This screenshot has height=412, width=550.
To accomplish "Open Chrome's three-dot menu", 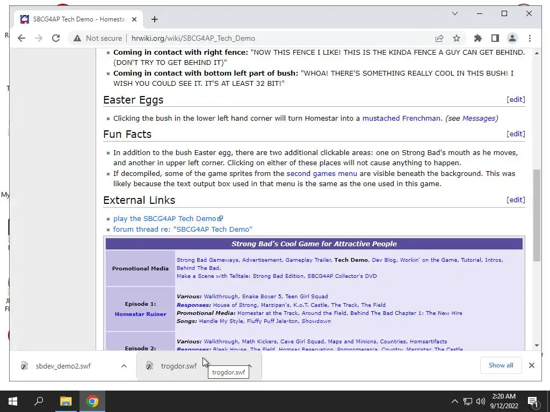I will (x=530, y=38).
